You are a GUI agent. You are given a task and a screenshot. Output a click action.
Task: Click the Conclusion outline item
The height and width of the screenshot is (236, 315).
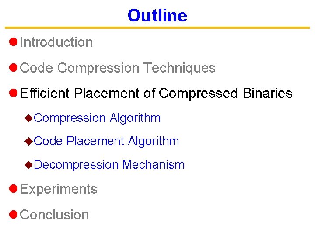pos(55,215)
